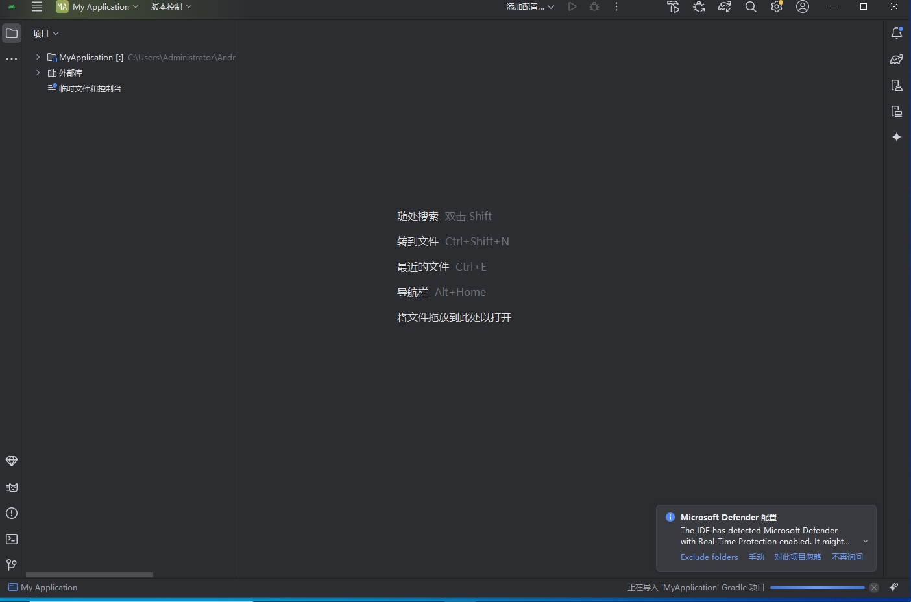Open the 添加配置 run configuration dropdown
This screenshot has height=602, width=911.
click(x=530, y=6)
